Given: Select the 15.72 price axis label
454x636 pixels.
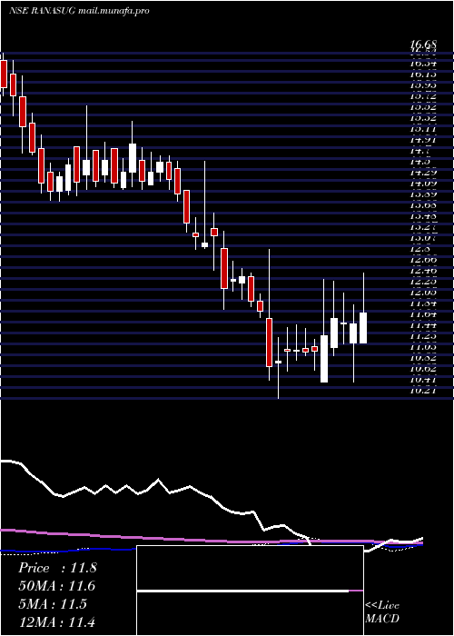Looking at the screenshot, I should 423,96.
